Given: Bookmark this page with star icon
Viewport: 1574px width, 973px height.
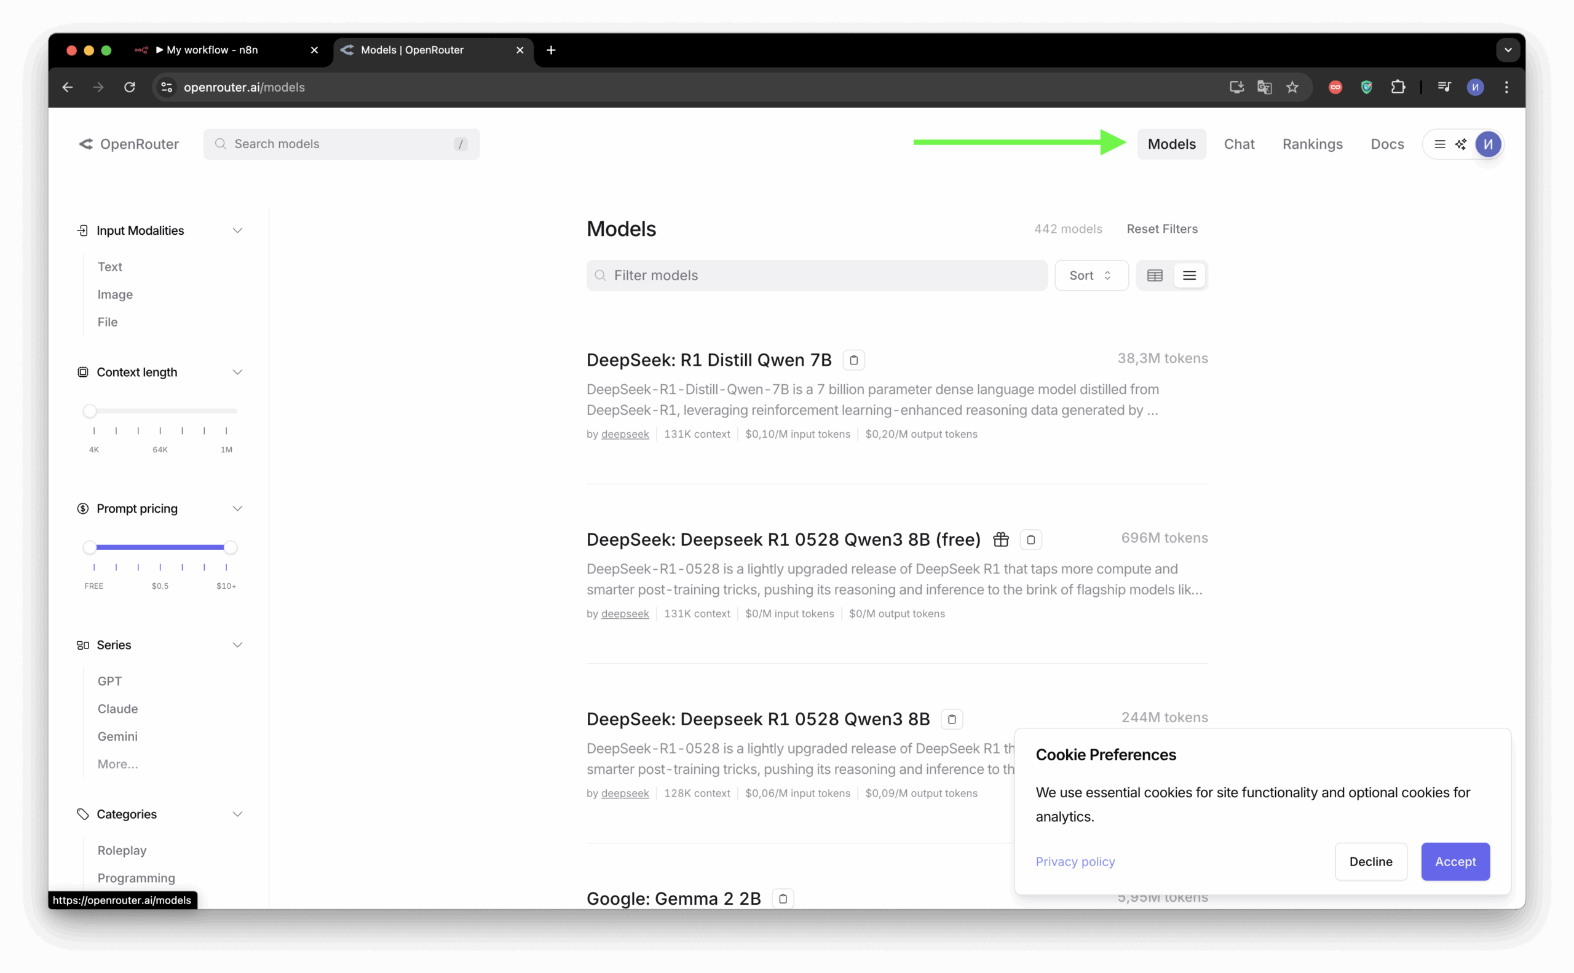Looking at the screenshot, I should (x=1292, y=87).
